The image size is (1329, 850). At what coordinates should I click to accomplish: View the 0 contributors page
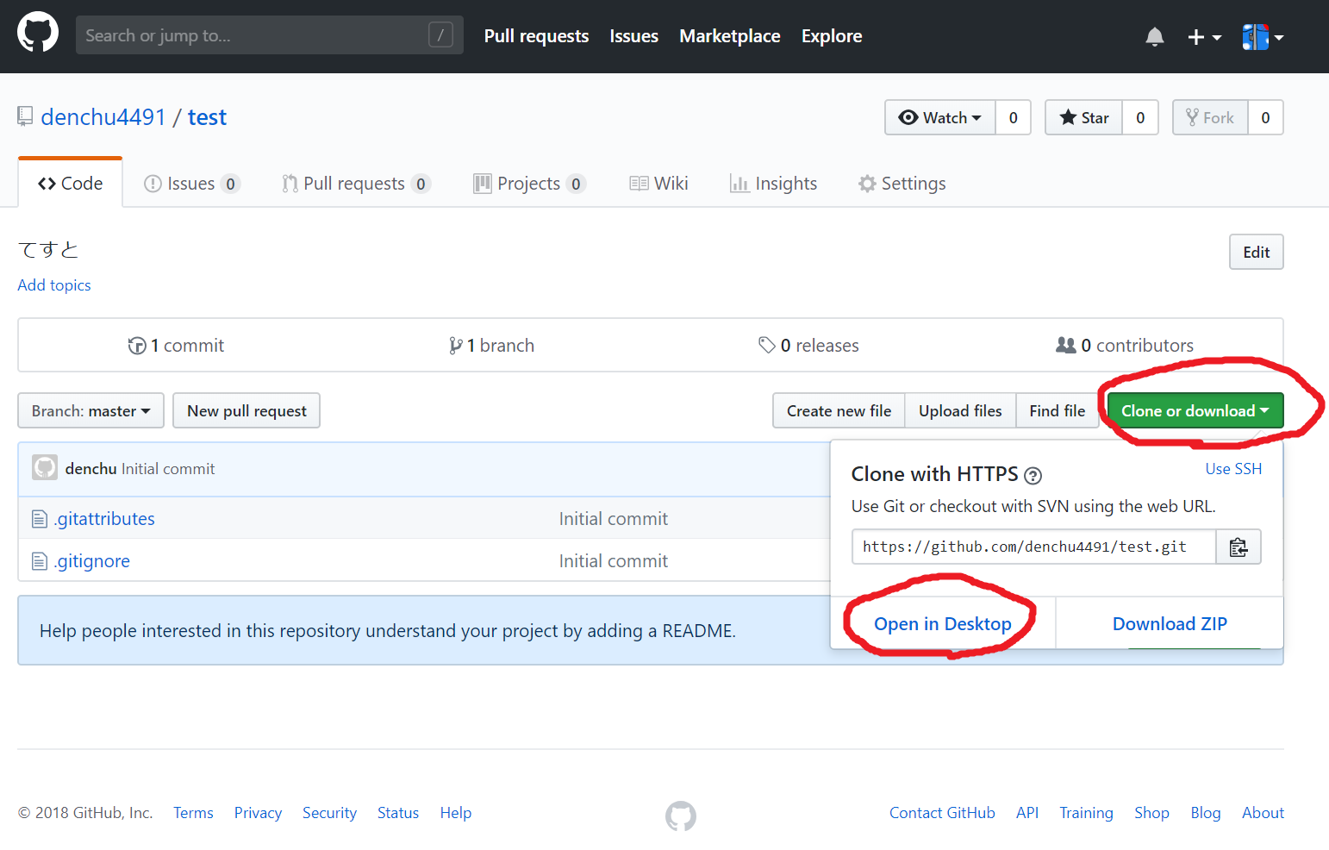1125,346
